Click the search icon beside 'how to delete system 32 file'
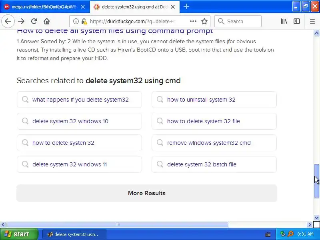The height and width of the screenshot is (240, 320). (160, 121)
